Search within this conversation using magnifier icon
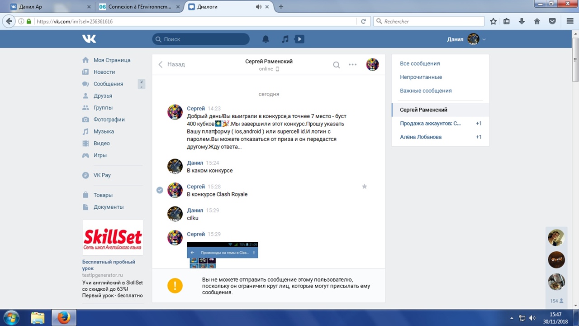 point(337,65)
